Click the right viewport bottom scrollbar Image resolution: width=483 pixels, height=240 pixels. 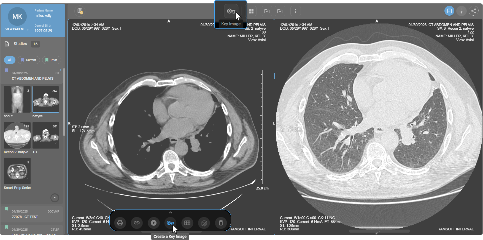tap(379, 231)
